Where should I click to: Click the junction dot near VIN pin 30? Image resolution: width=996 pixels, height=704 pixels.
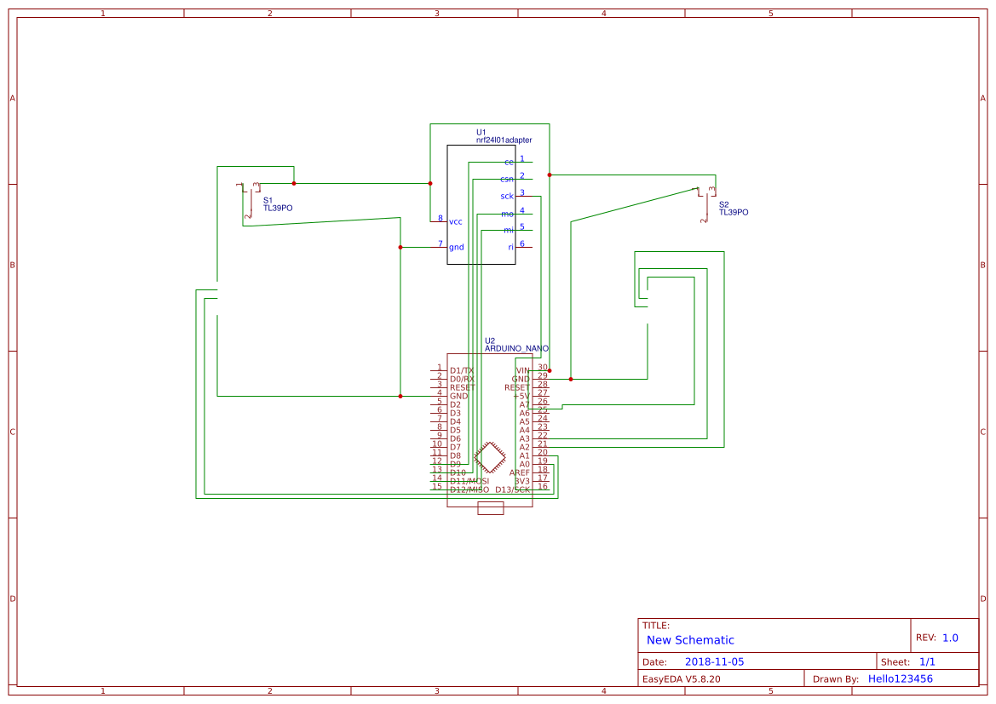click(549, 370)
